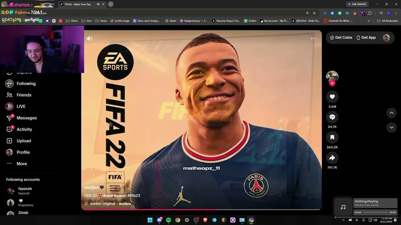Click the music note in the Nothing Playing widget
The width and height of the screenshot is (401, 225).
(x=343, y=207)
